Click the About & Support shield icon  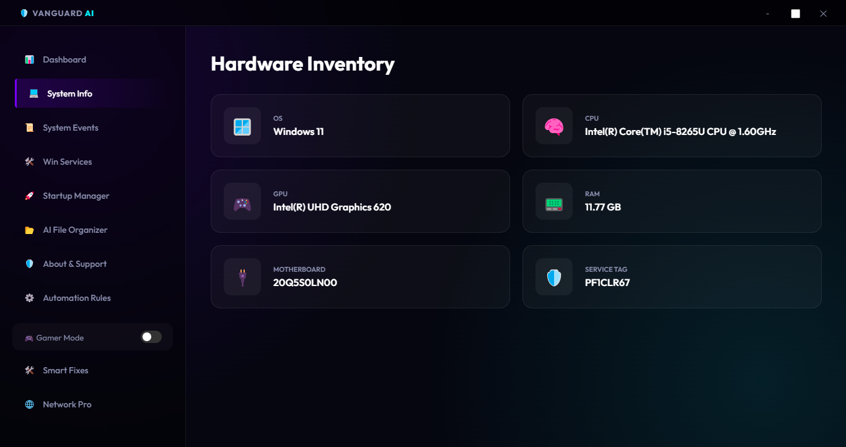(x=29, y=264)
